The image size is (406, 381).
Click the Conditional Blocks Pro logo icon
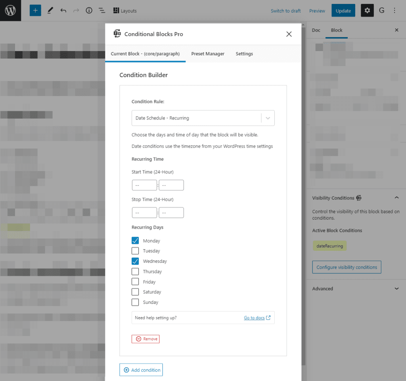click(x=117, y=34)
